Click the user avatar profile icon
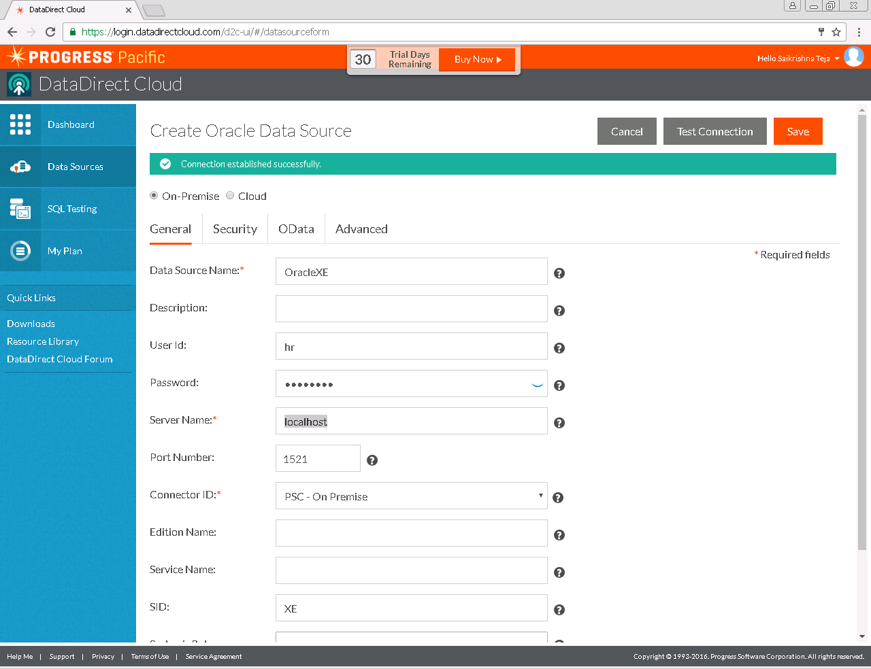871x669 pixels. (x=854, y=56)
